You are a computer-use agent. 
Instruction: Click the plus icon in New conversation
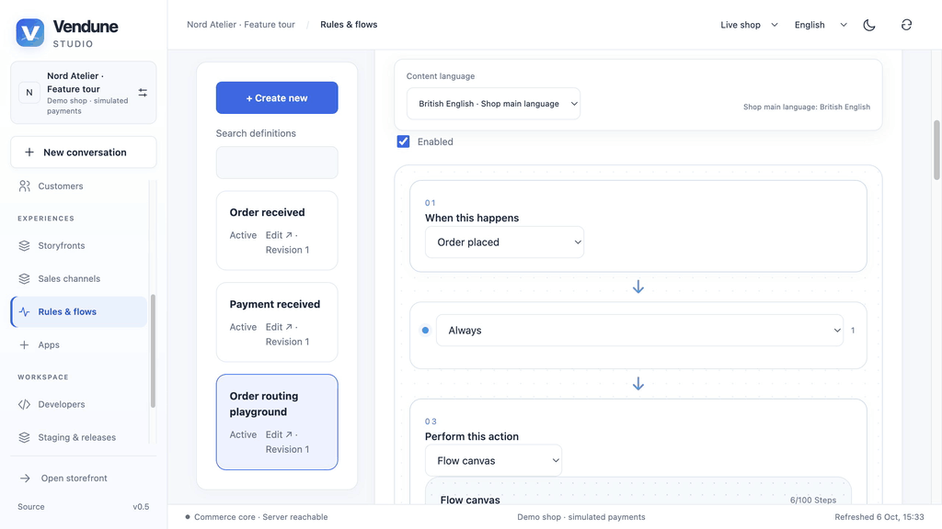[29, 152]
